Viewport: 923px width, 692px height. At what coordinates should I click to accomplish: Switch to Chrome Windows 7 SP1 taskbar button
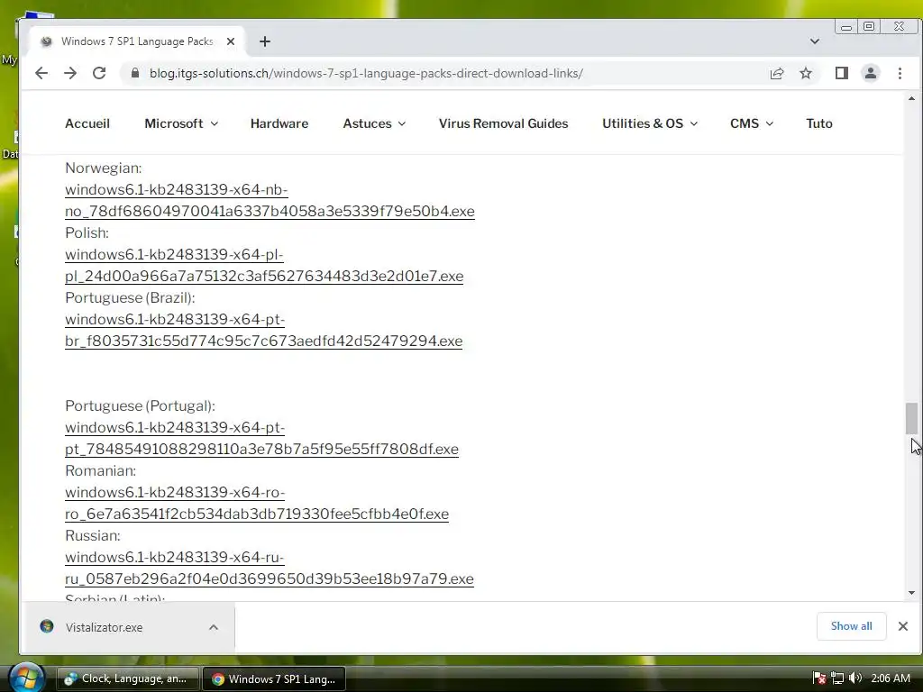tap(274, 678)
